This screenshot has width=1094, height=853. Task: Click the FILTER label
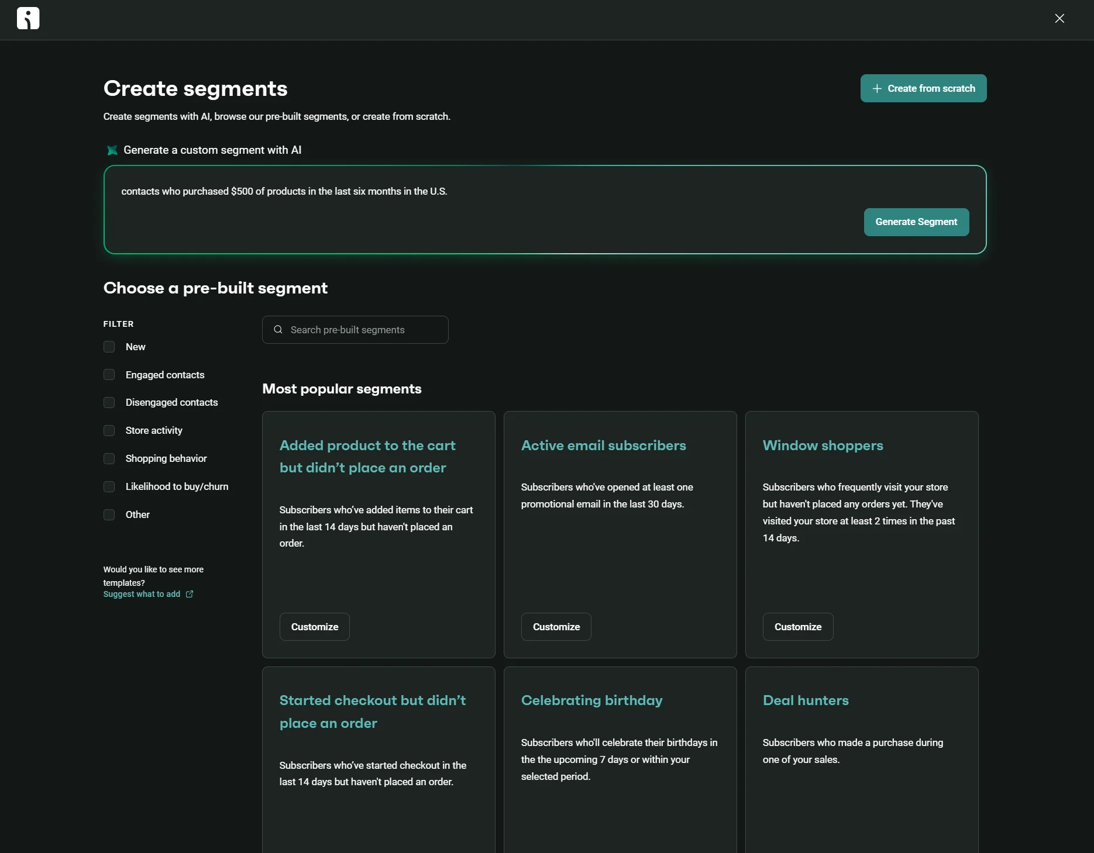coord(119,324)
